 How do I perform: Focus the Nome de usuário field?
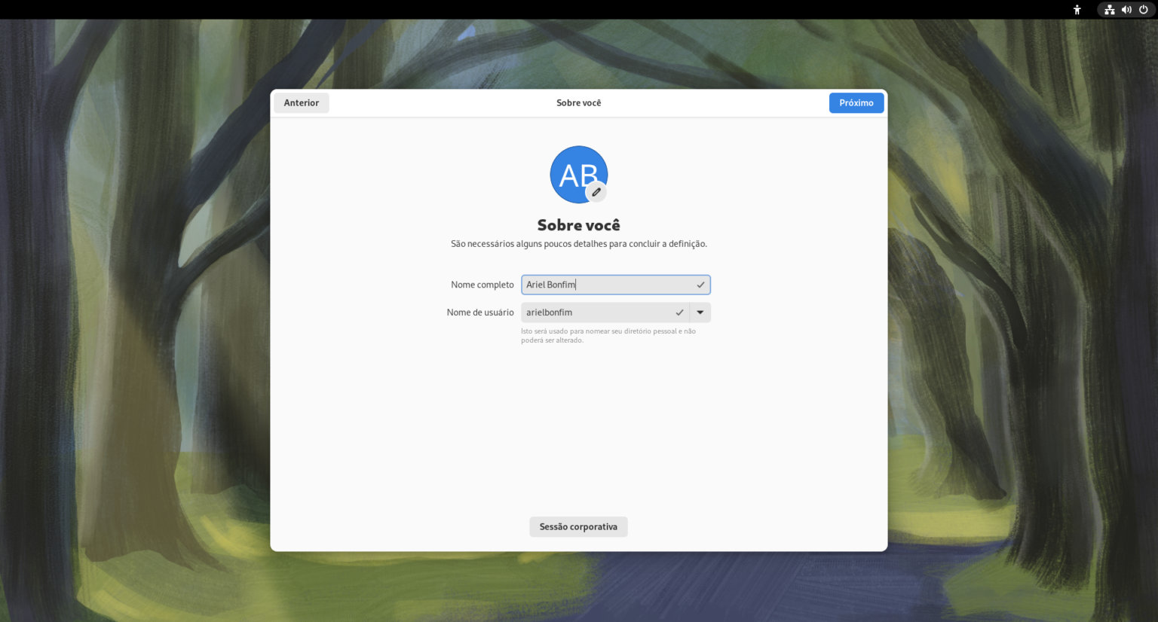[605, 313]
